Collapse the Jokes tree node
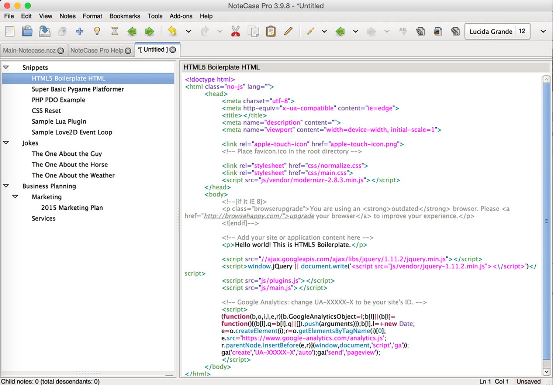The width and height of the screenshot is (553, 385). pos(6,143)
